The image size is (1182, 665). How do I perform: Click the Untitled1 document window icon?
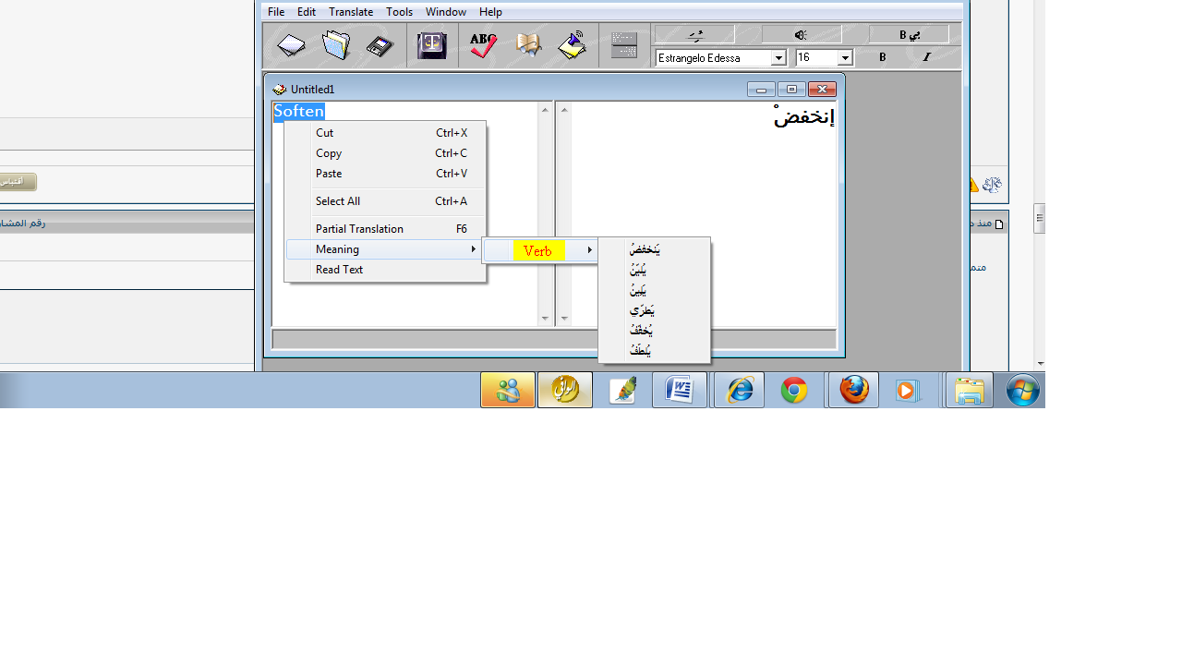pos(280,90)
